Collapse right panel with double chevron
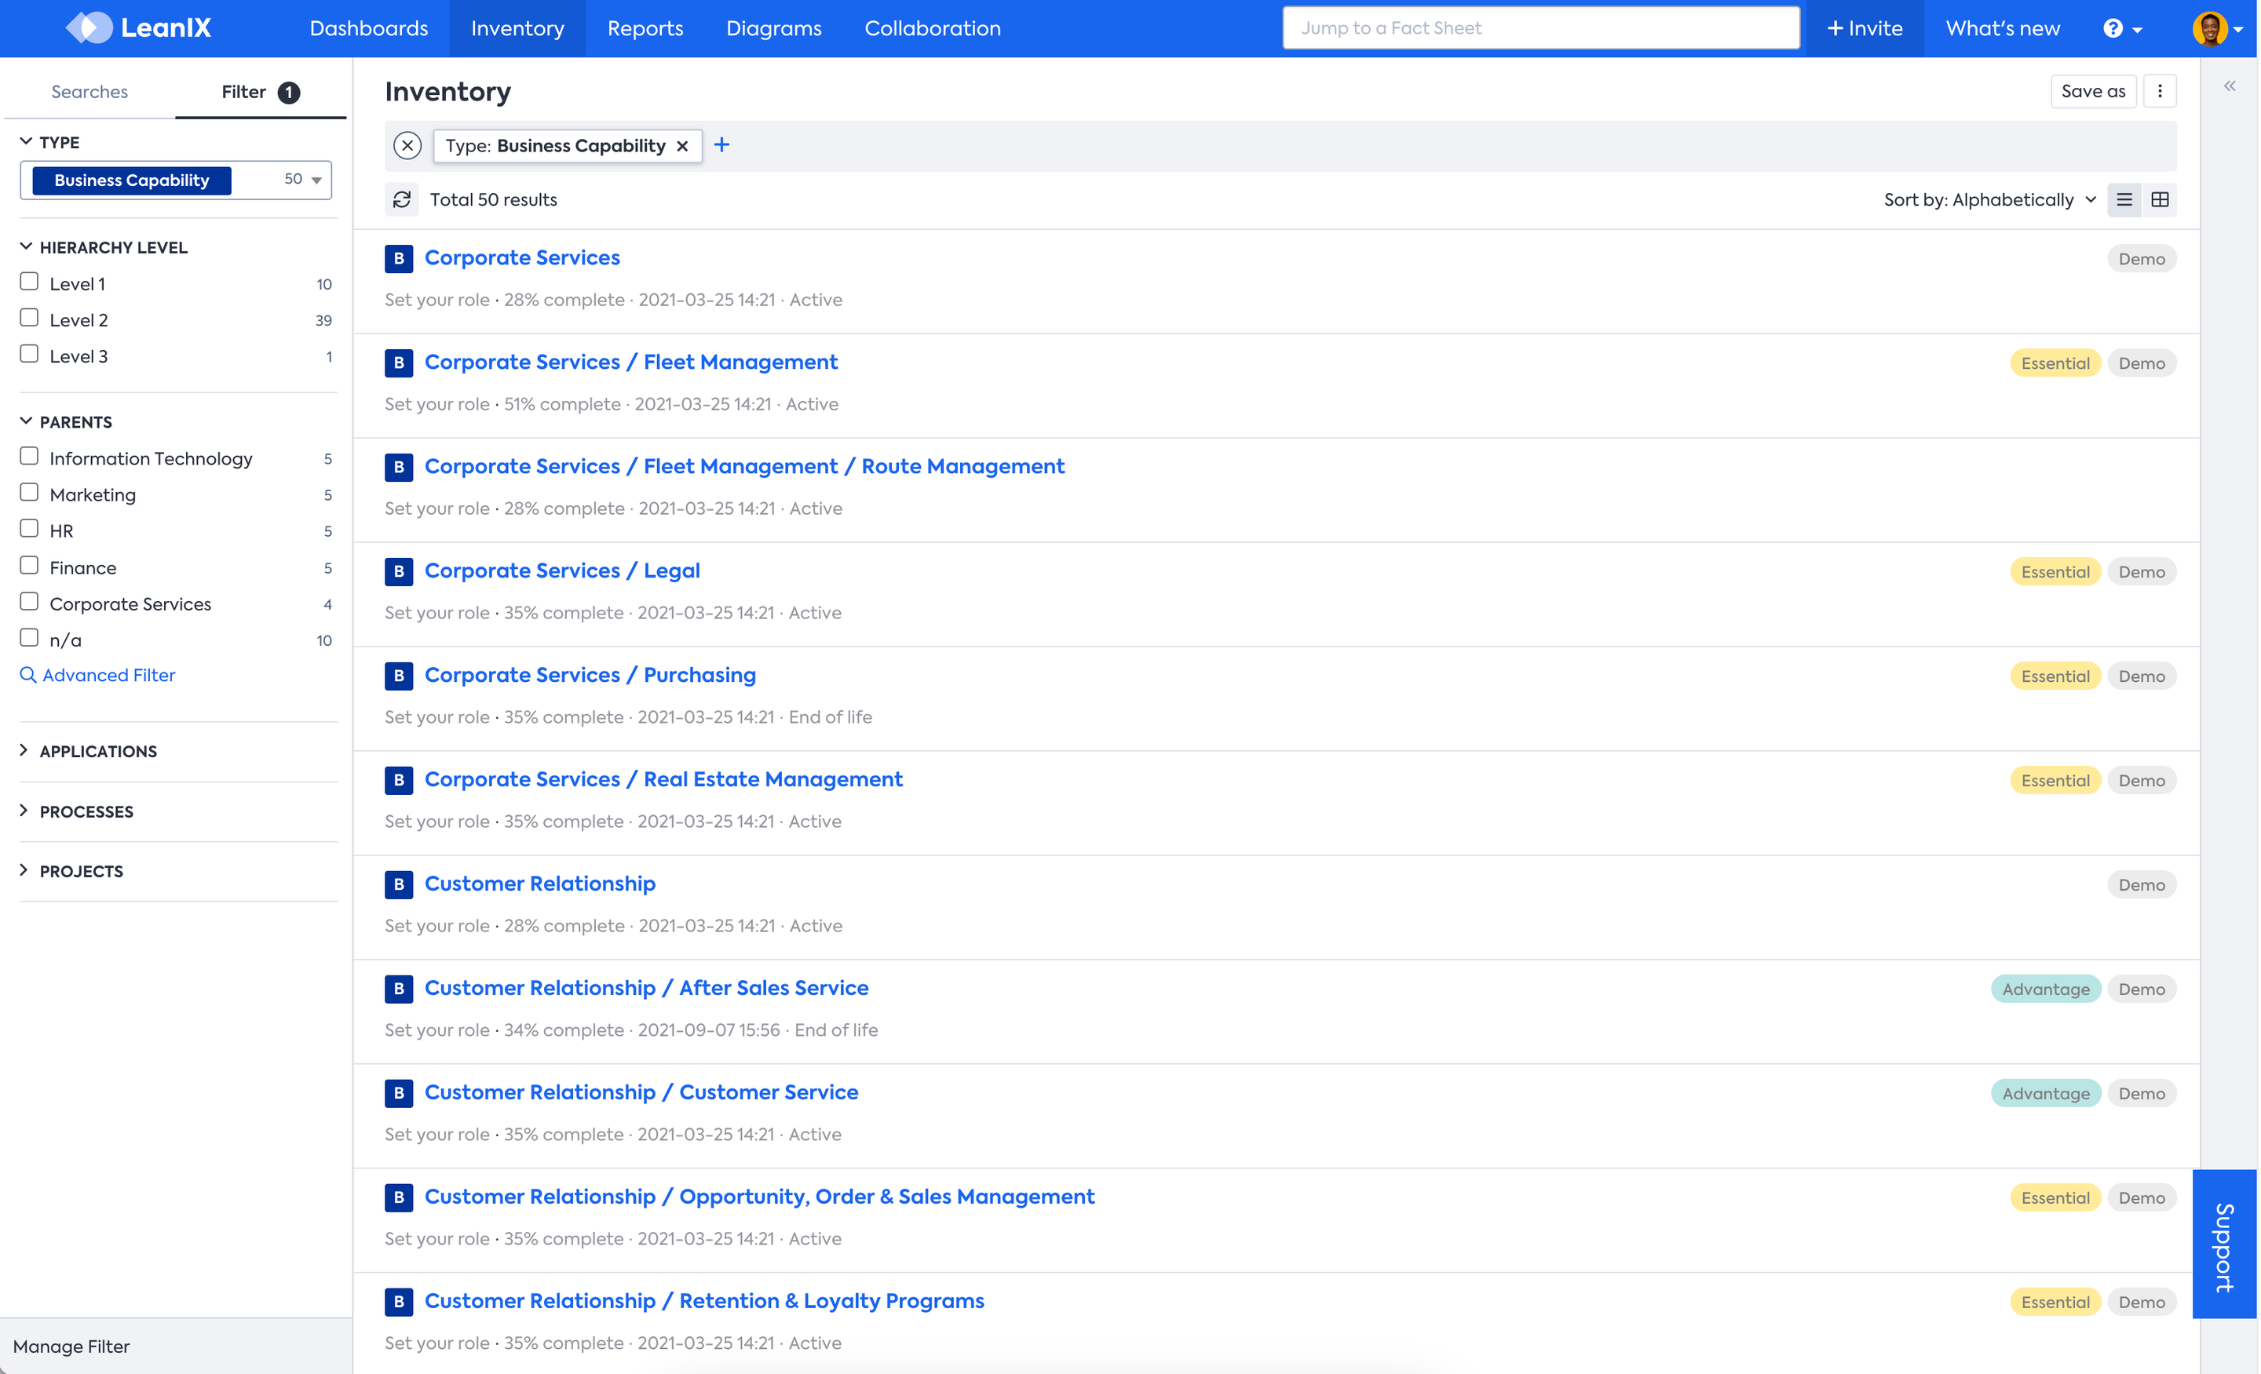 point(2229,86)
